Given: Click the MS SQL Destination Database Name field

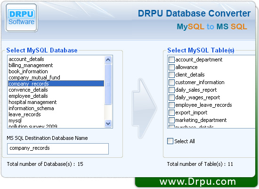Looking at the screenshot, I should pos(58,149).
